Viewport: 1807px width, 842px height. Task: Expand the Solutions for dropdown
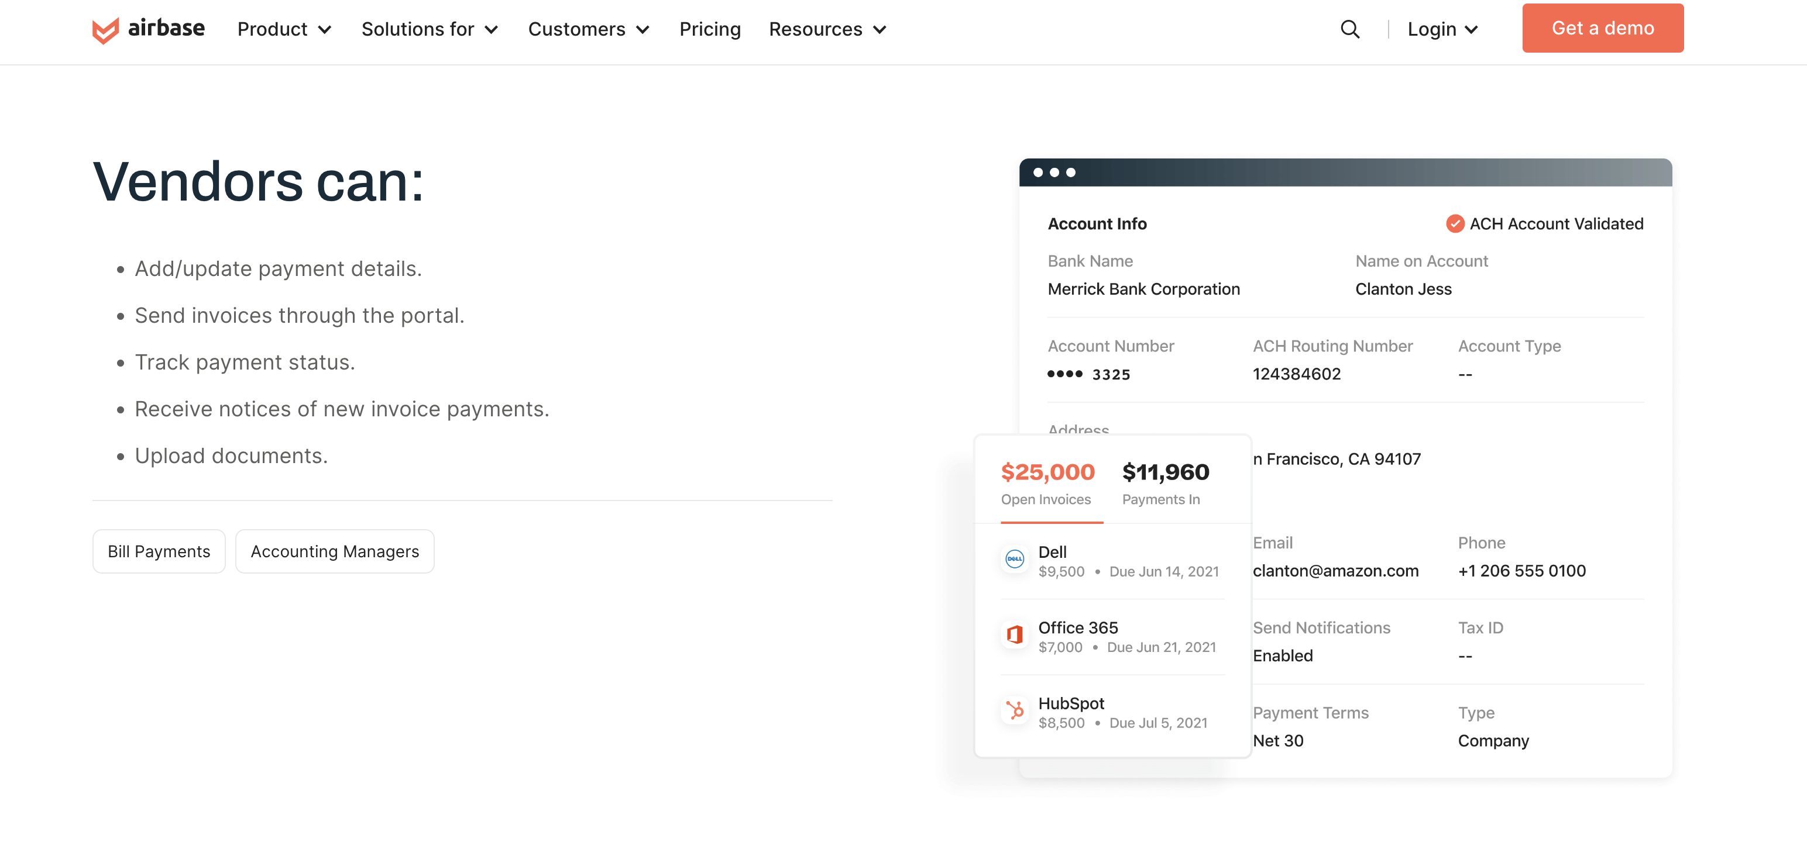click(430, 29)
